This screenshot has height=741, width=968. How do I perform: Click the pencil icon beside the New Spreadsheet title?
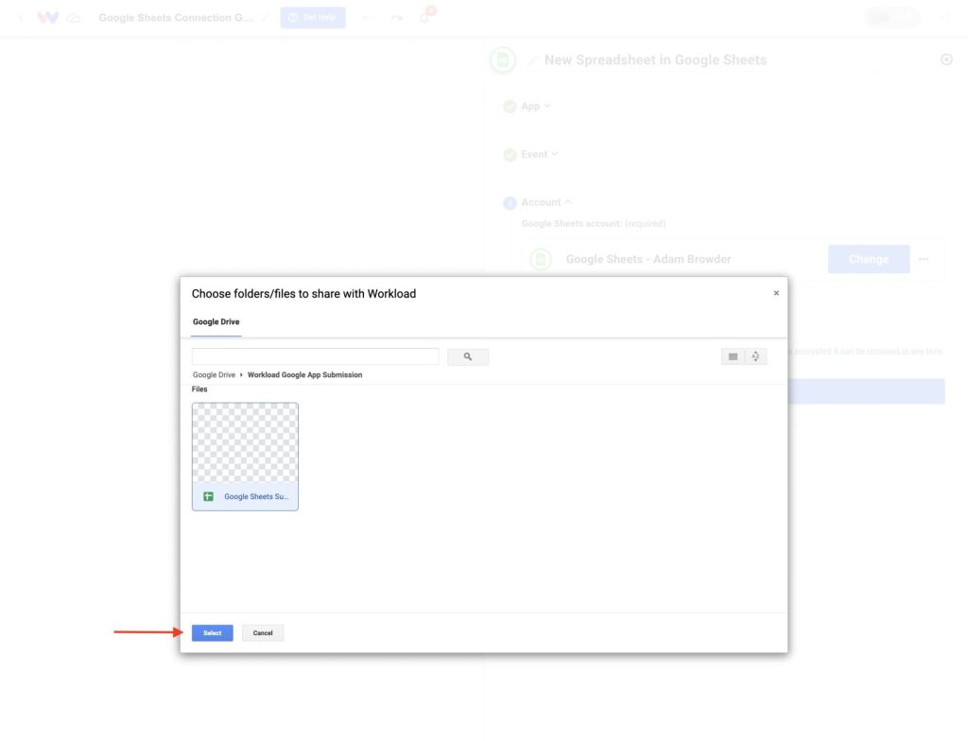(532, 60)
